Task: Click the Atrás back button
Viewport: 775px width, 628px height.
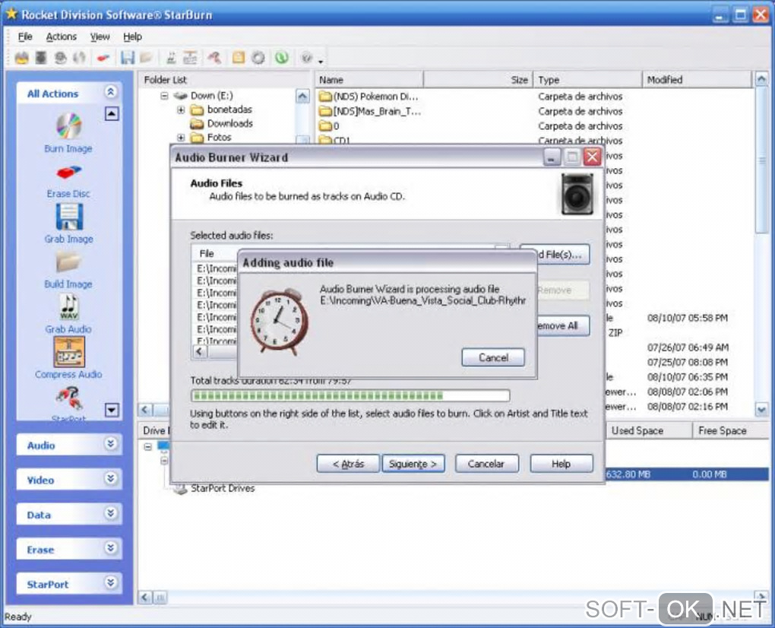Action: click(x=348, y=464)
